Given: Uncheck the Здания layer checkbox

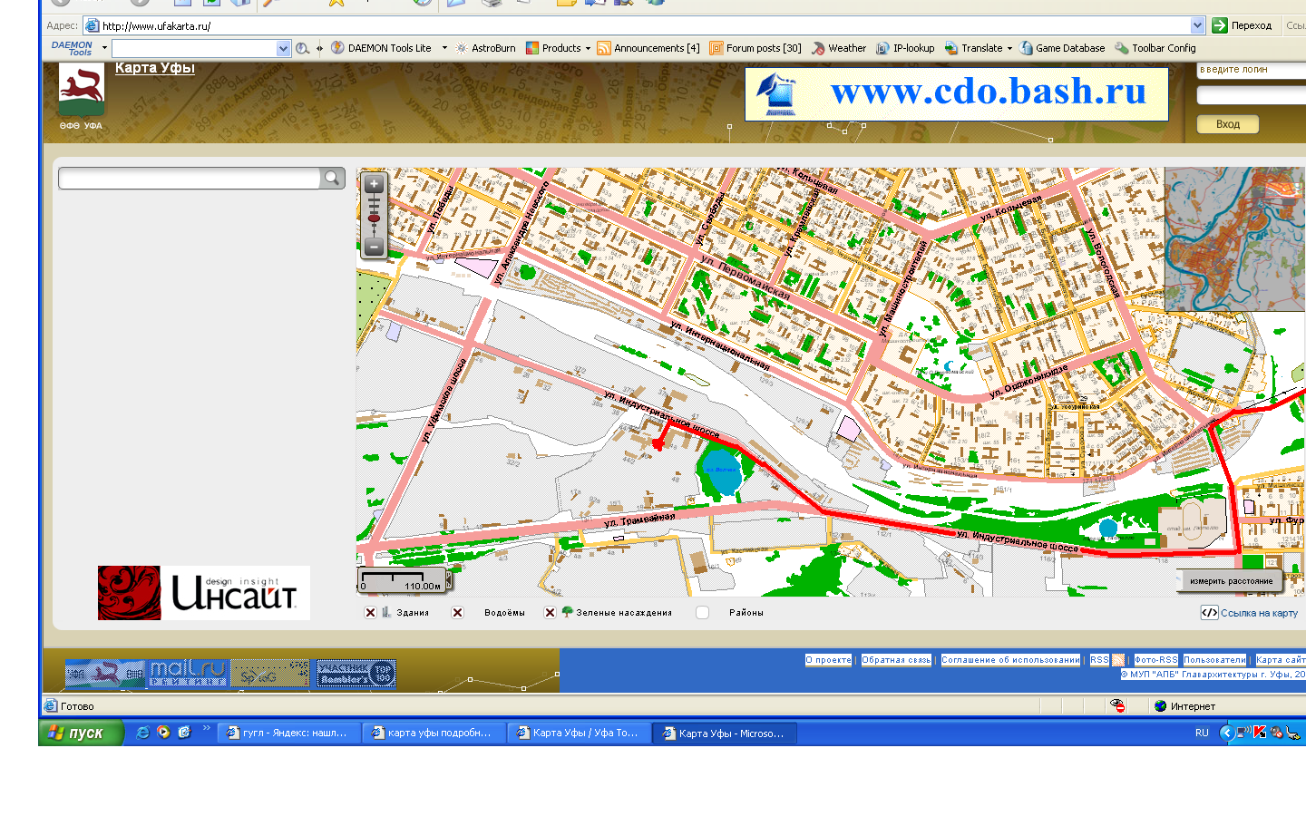Looking at the screenshot, I should 370,613.
